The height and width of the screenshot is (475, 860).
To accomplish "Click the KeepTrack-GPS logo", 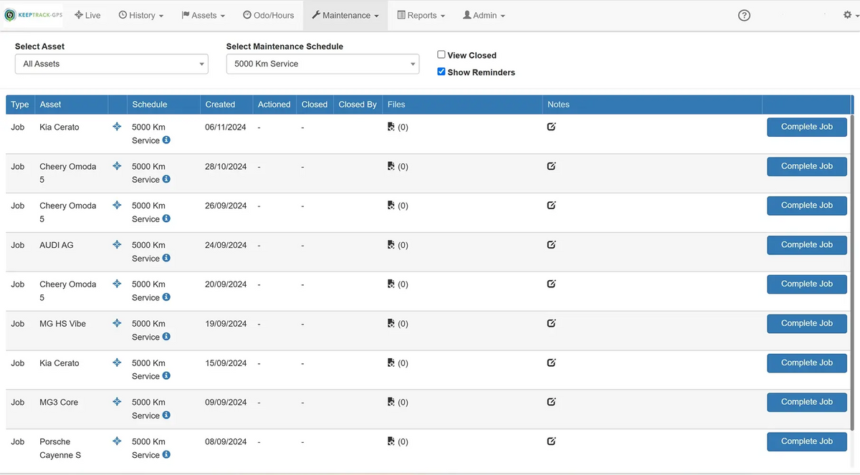I will [x=34, y=15].
